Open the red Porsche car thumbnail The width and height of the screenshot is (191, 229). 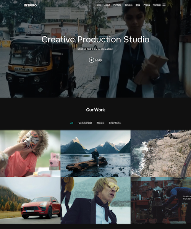[x=30, y=200]
